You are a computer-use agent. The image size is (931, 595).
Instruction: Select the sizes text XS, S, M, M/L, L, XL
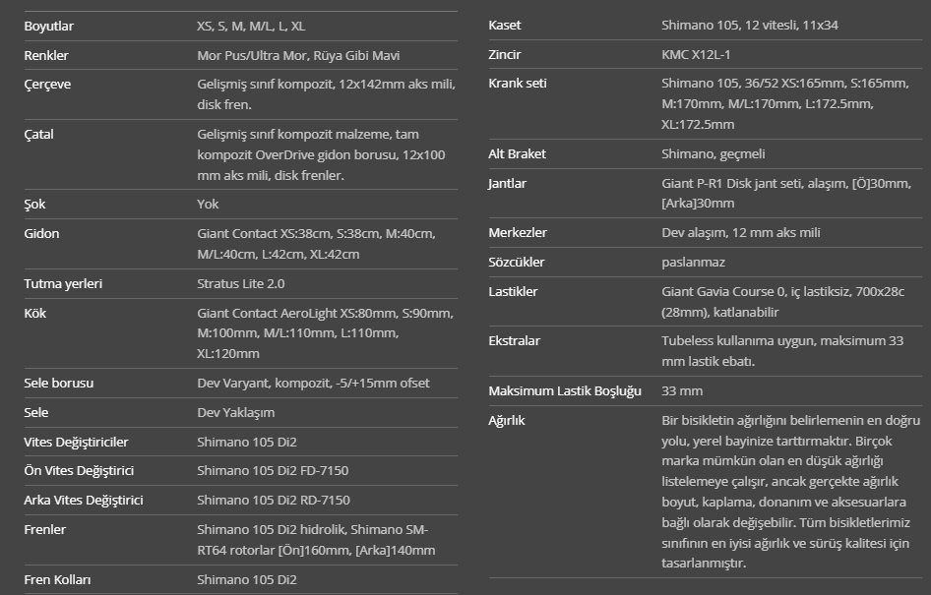click(251, 27)
